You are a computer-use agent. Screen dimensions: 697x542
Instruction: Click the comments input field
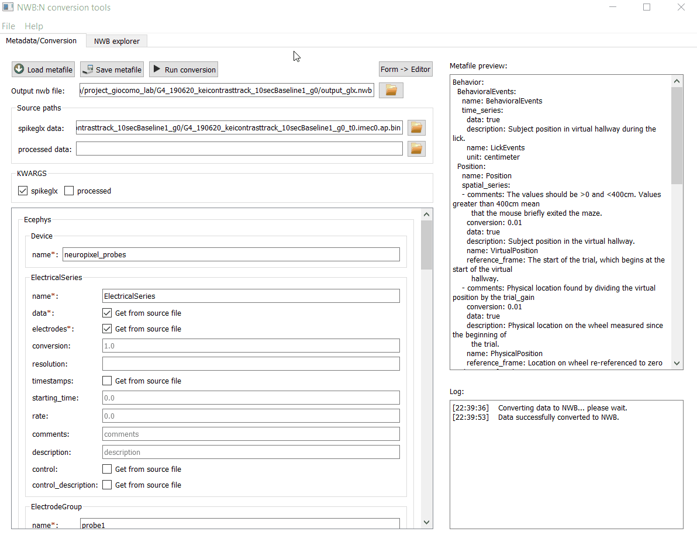[x=251, y=434]
